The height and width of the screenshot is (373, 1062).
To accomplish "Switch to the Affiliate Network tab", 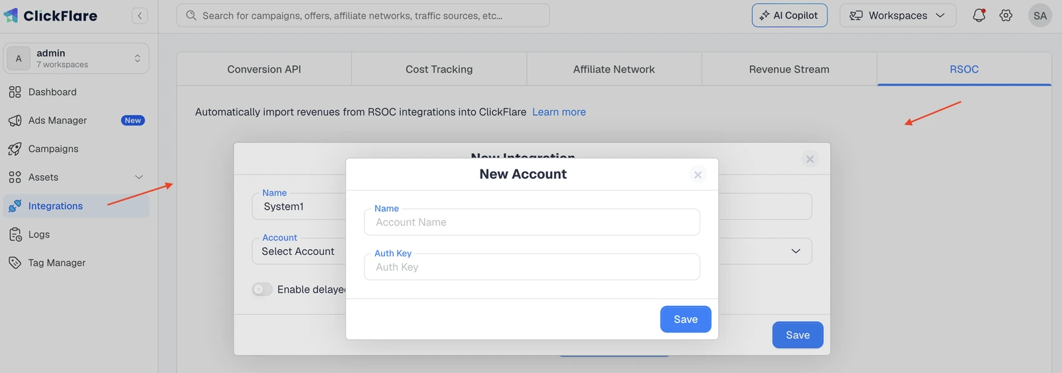I will pos(614,69).
